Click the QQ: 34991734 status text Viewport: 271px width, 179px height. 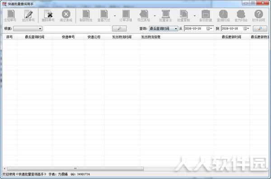(80, 175)
